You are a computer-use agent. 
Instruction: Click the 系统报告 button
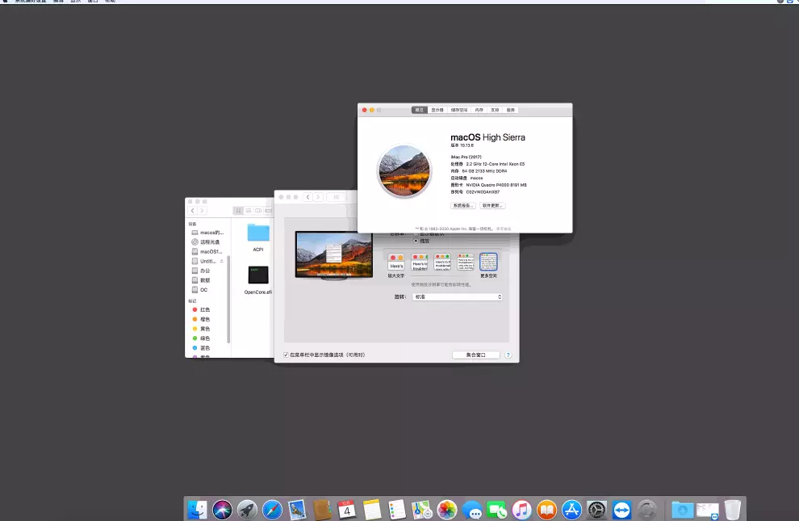coord(463,206)
